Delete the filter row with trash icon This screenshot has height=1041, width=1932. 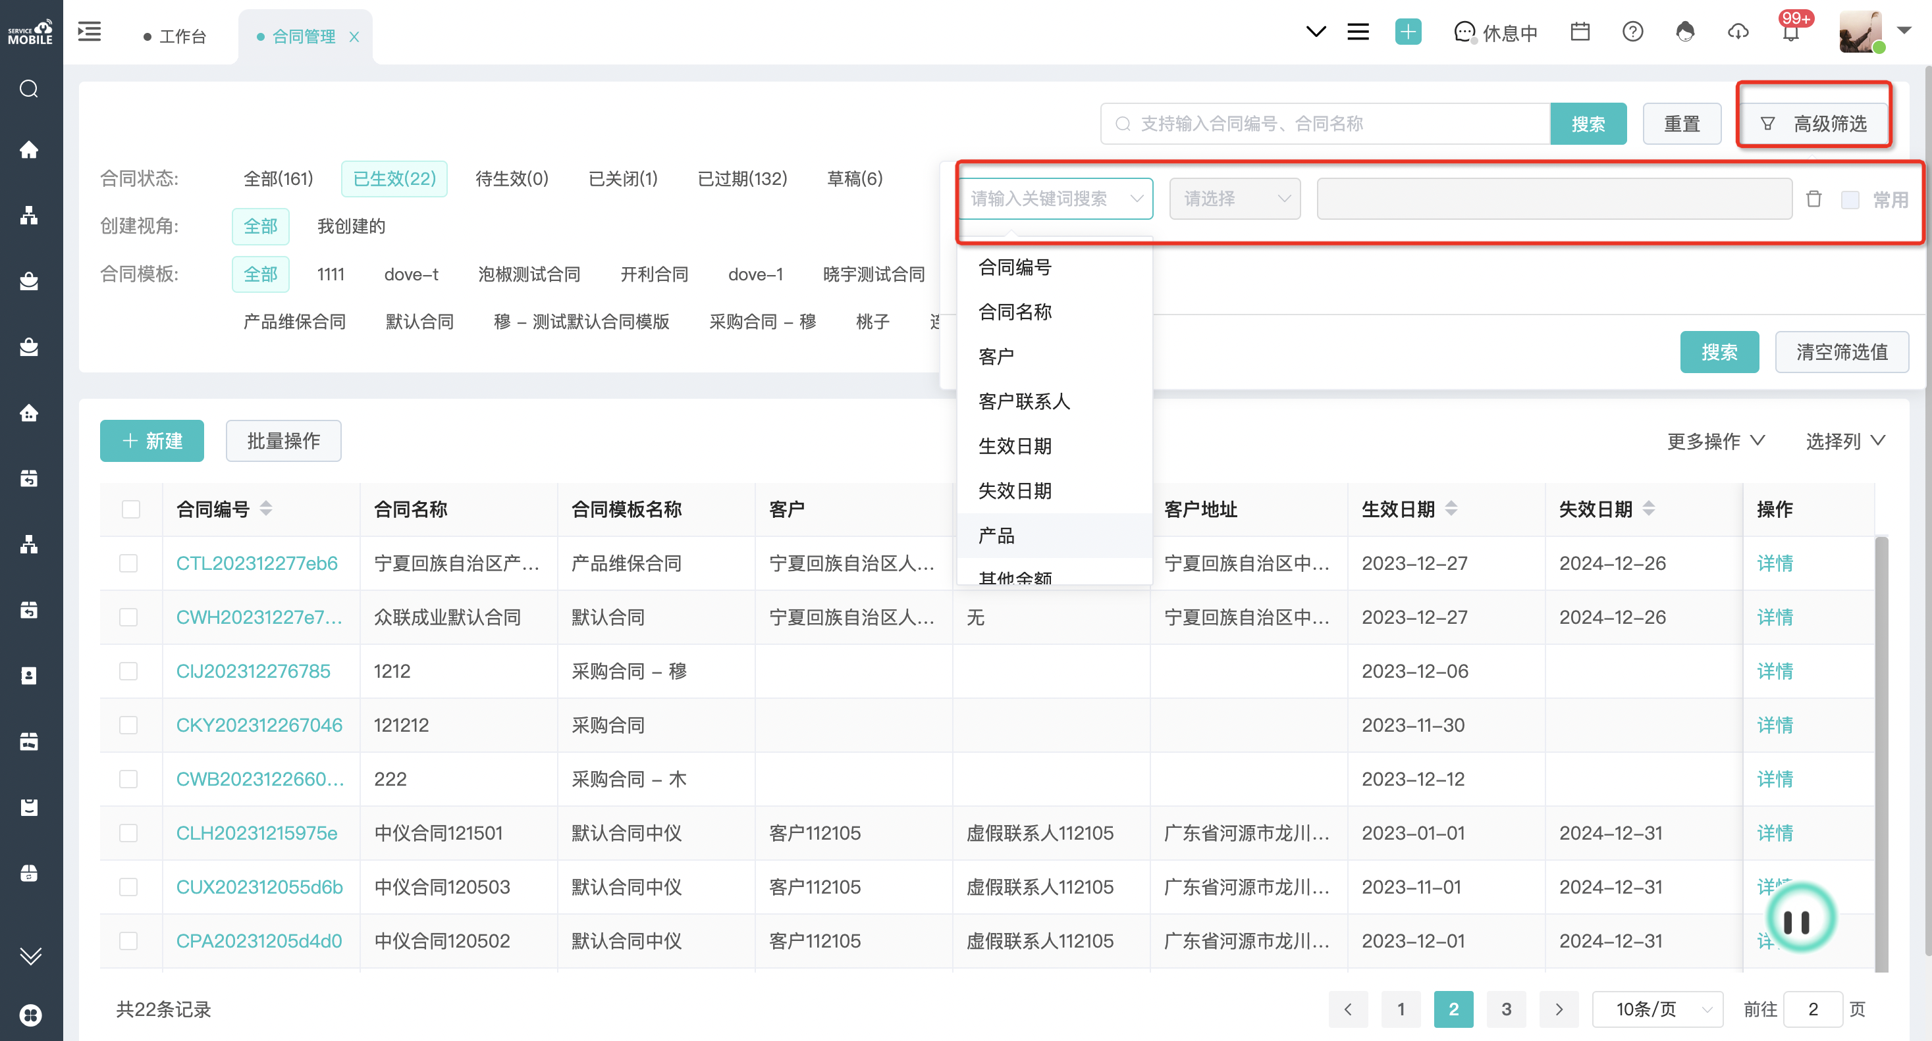[1813, 199]
